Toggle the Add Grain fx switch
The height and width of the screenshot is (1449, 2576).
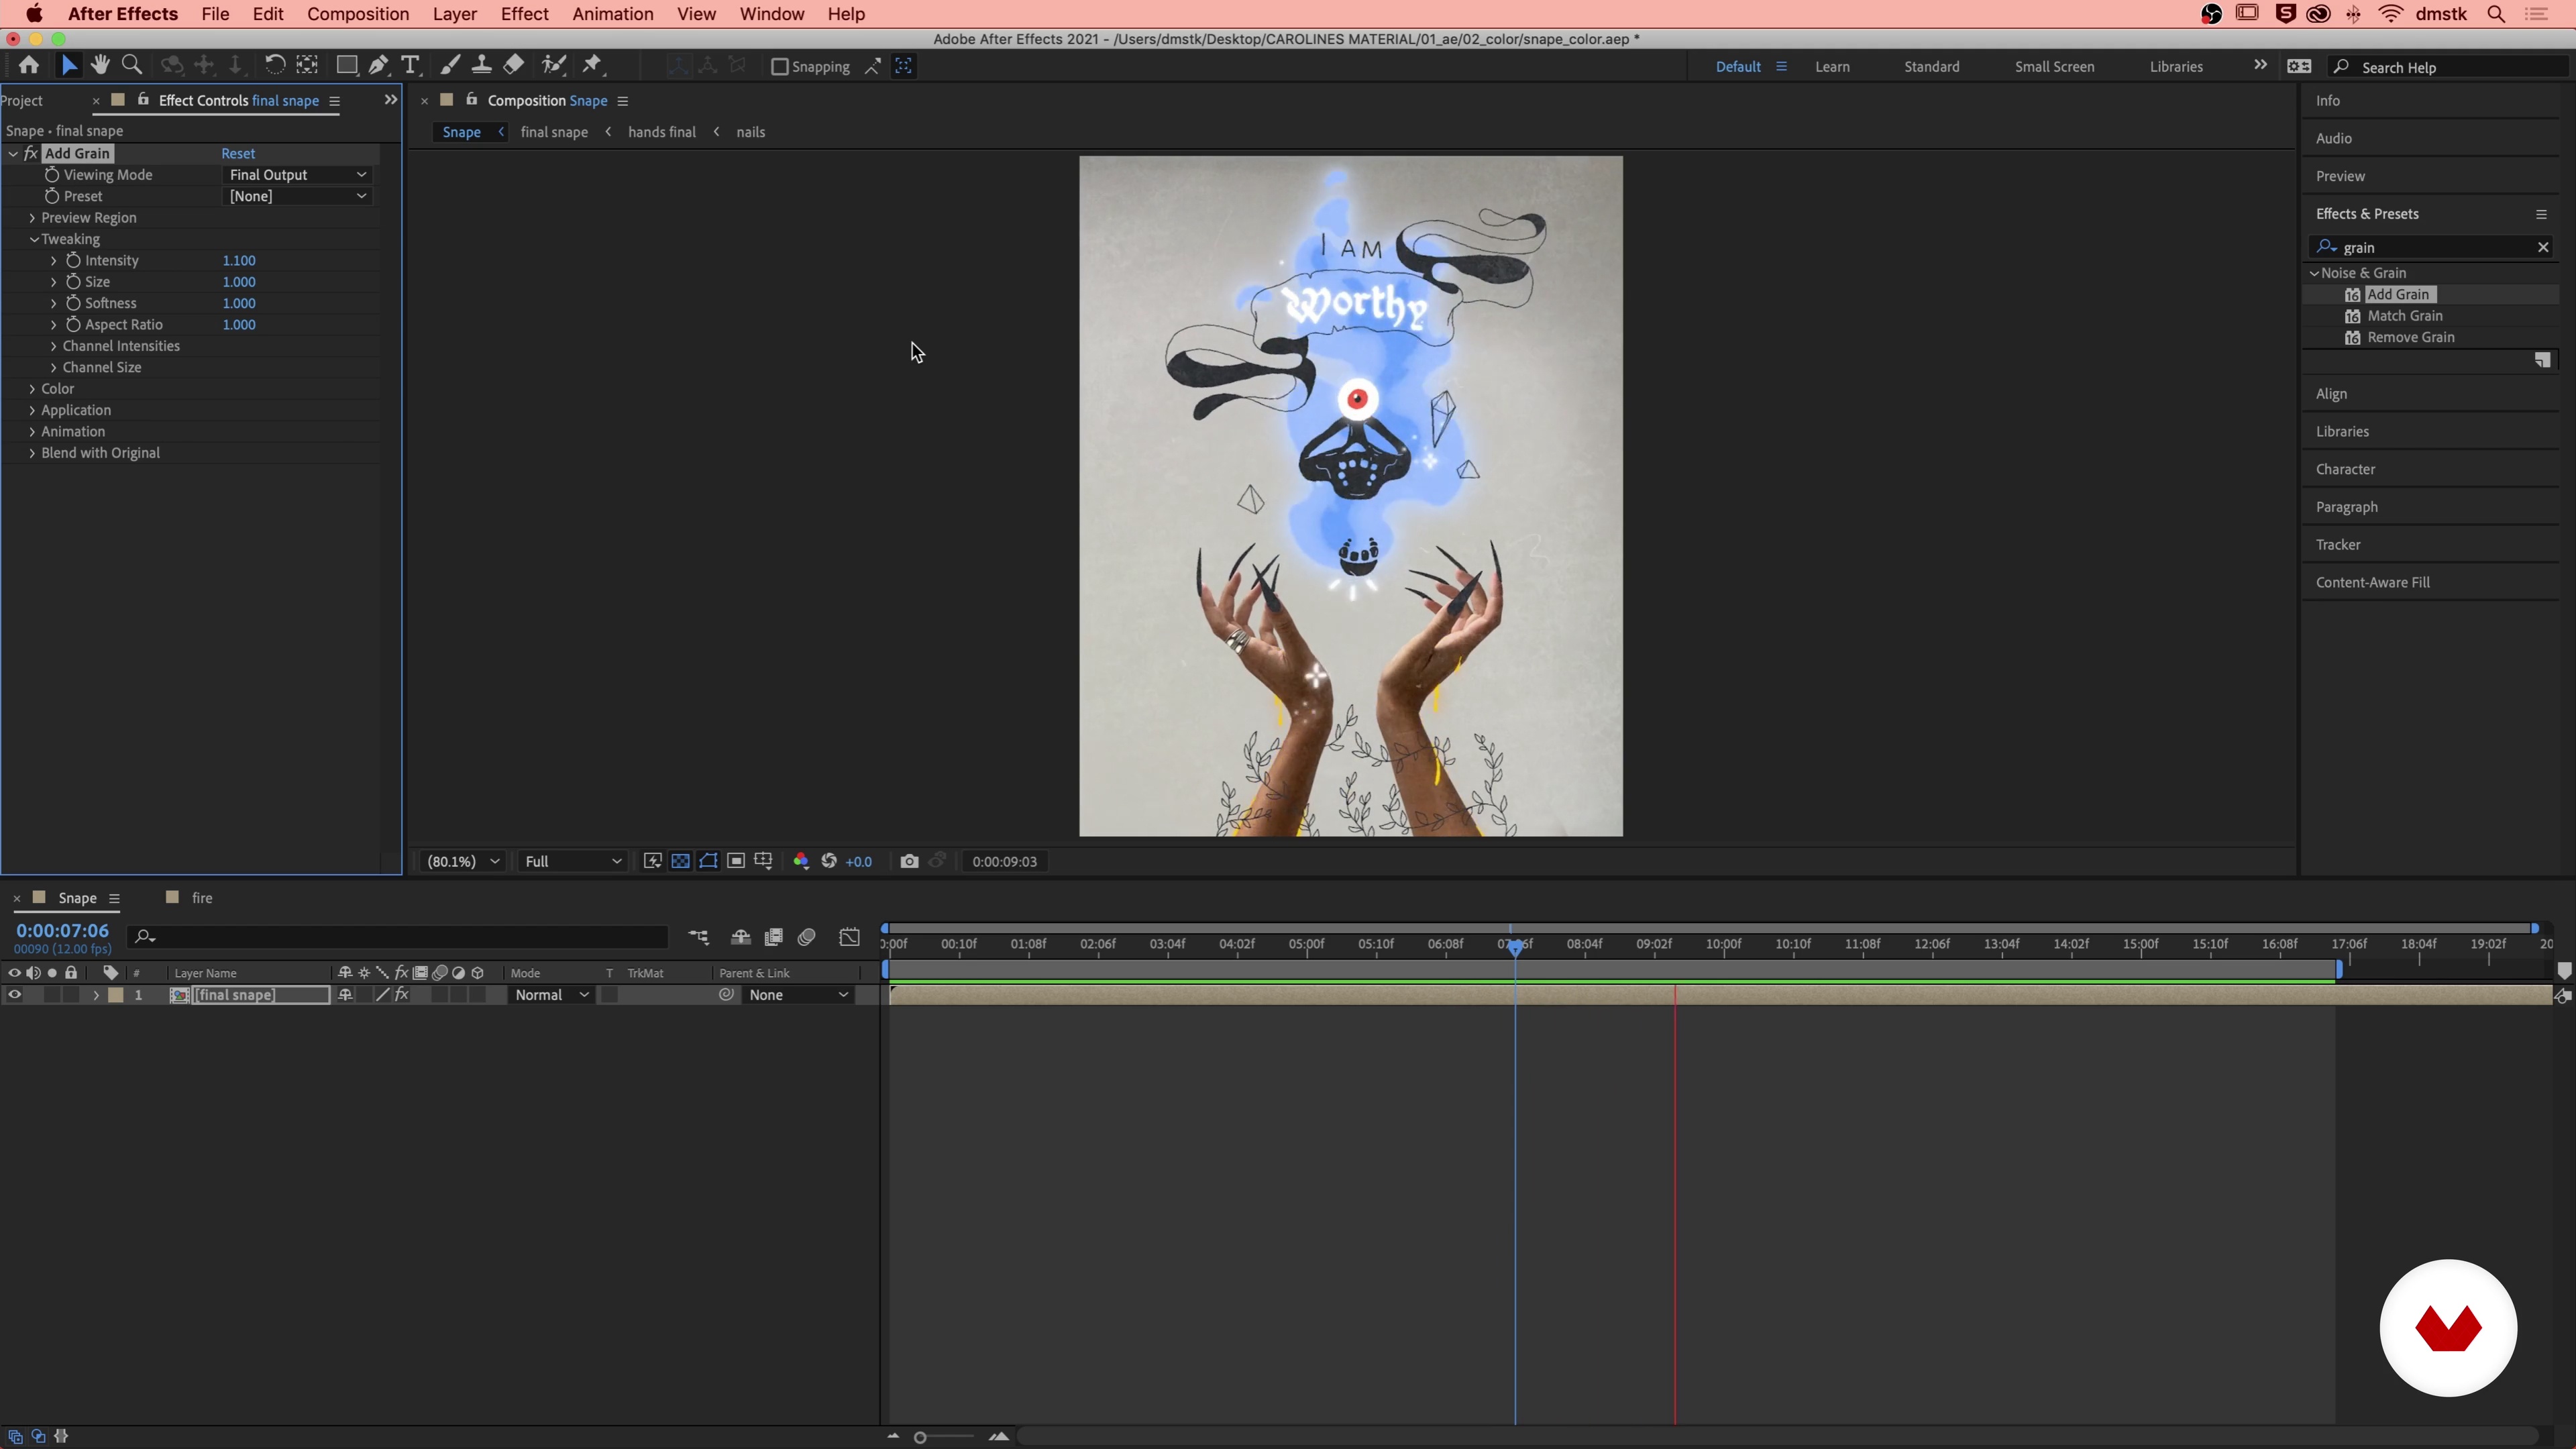pos(31,153)
